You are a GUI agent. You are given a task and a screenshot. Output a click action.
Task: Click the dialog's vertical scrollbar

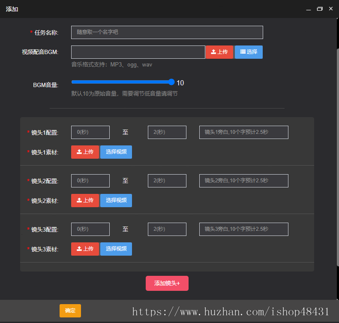338,157
